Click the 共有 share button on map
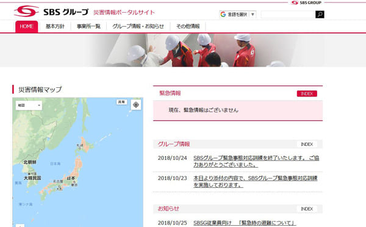This screenshot has width=366, height=227. pyautogui.click(x=121, y=102)
